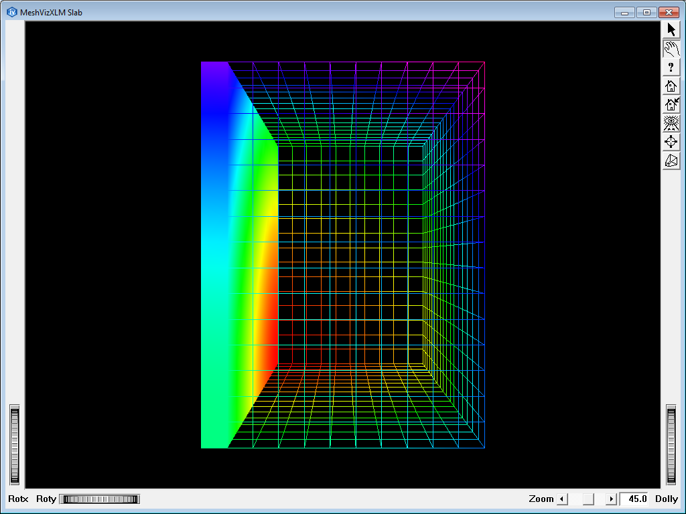Click the zoom value field showing 45.0
This screenshot has width=686, height=514.
pos(634,499)
